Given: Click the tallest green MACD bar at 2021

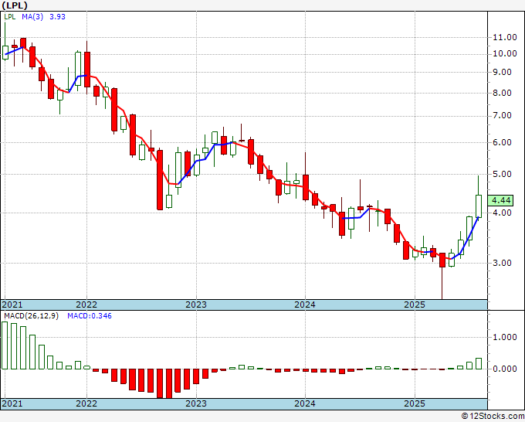Looking at the screenshot, I should pyautogui.click(x=5, y=345).
